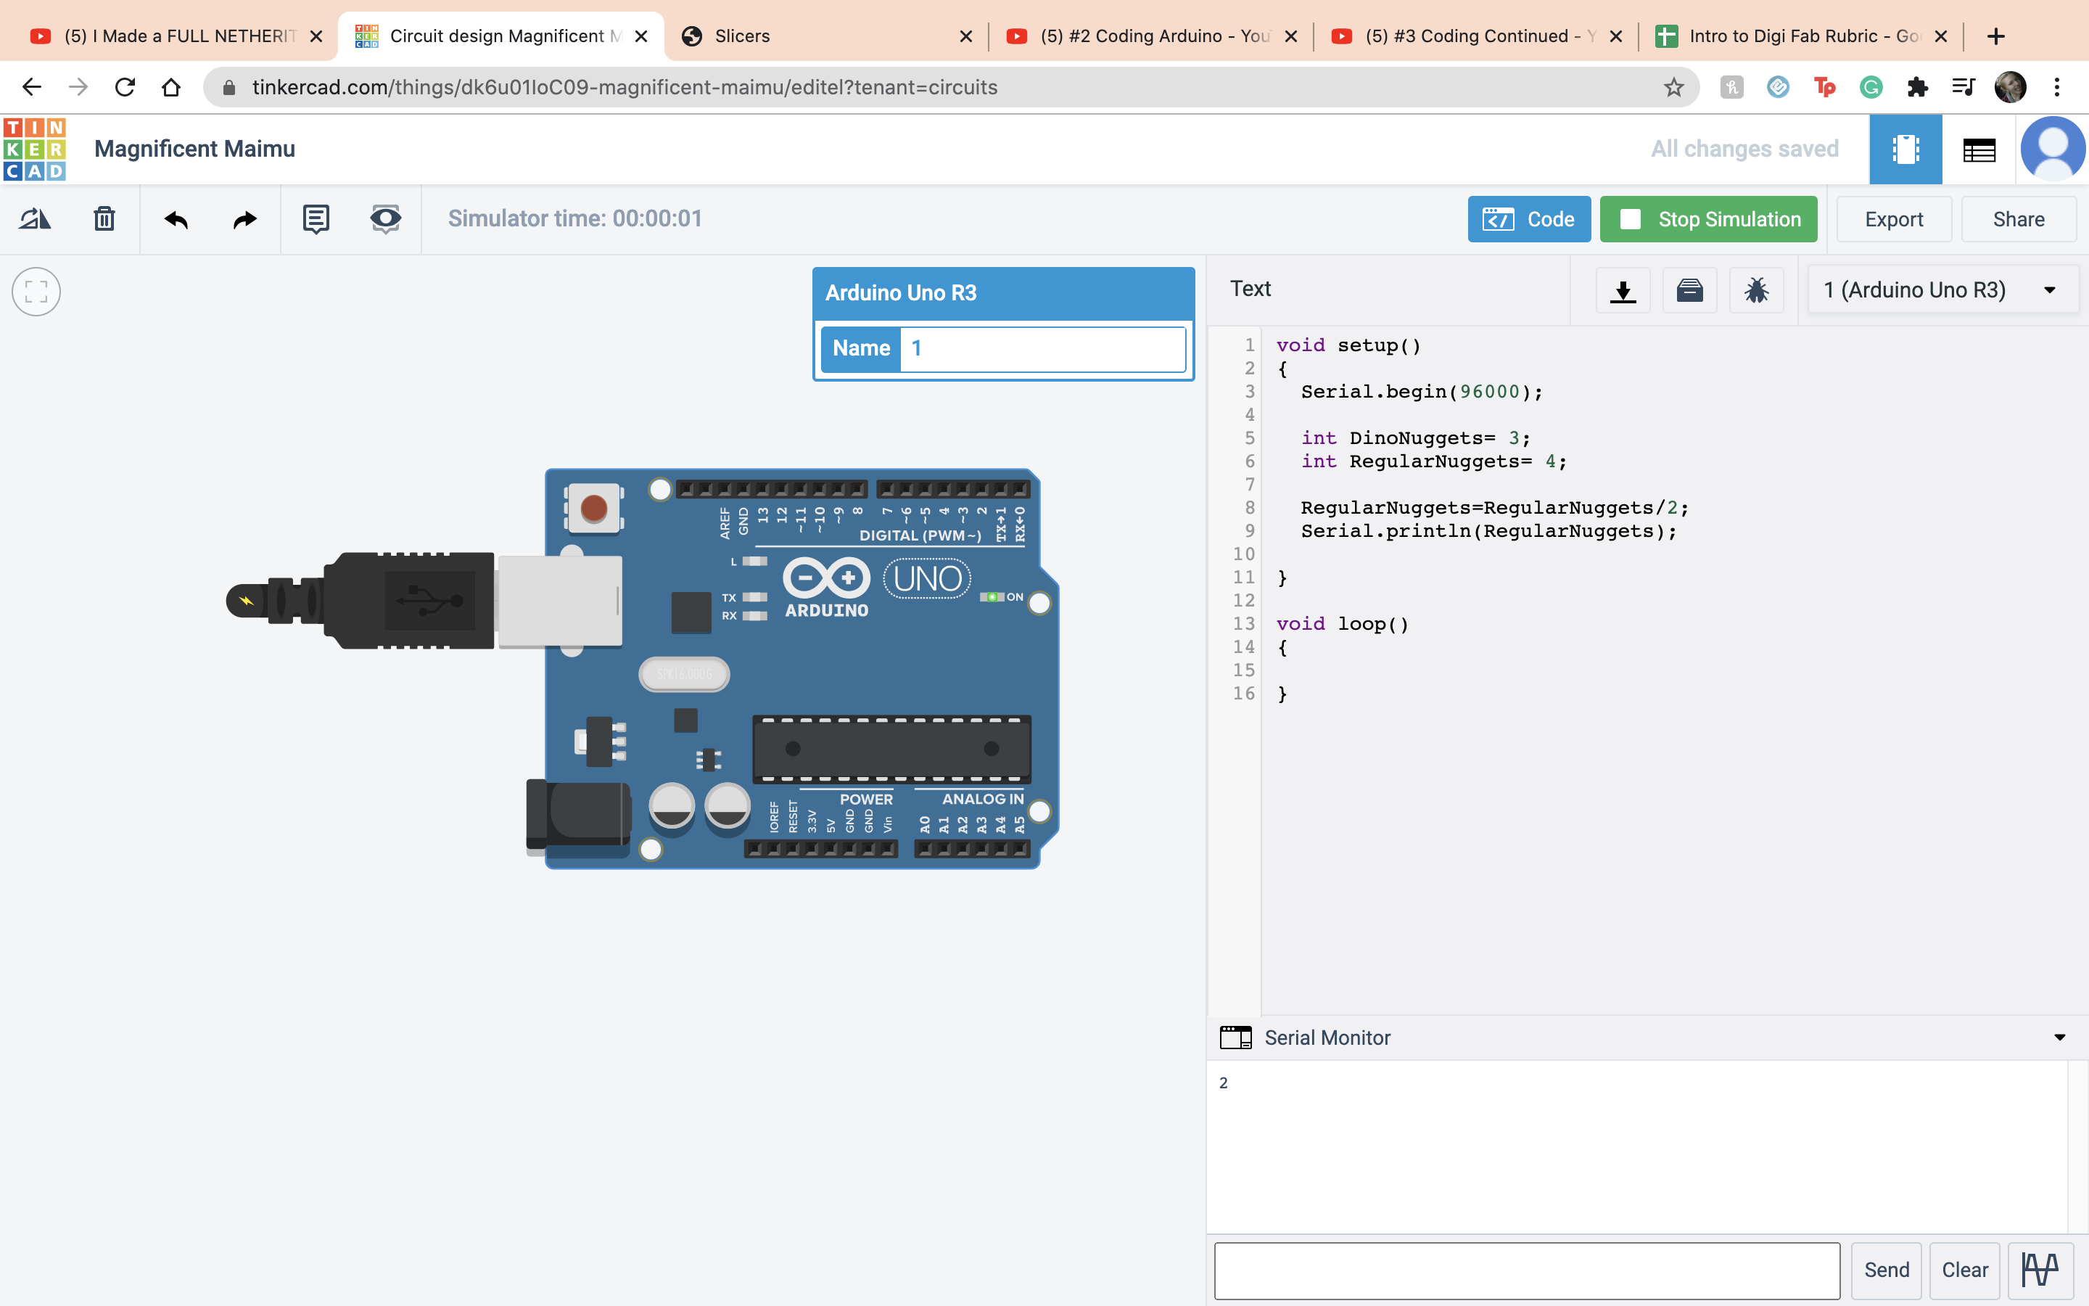
Task: Open the Chrome extensions puzzle icon
Action: point(1917,87)
